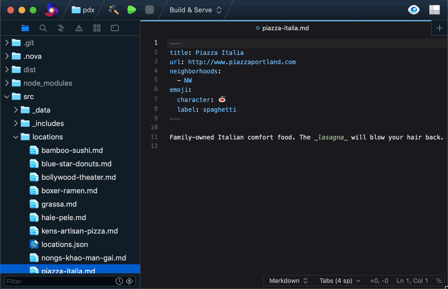The width and height of the screenshot is (448, 289).
Task: Click the boxer-ramen.md file icon
Action: point(34,191)
